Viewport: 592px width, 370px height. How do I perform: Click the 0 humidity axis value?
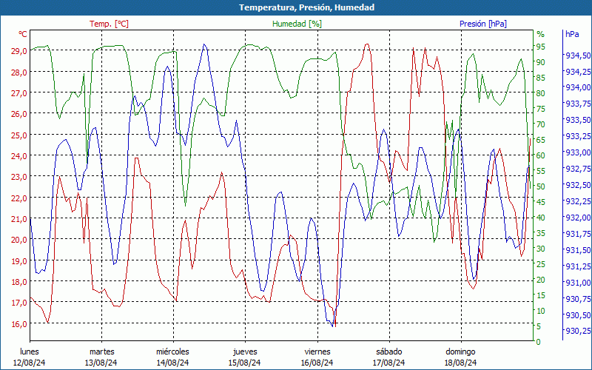[x=539, y=342]
